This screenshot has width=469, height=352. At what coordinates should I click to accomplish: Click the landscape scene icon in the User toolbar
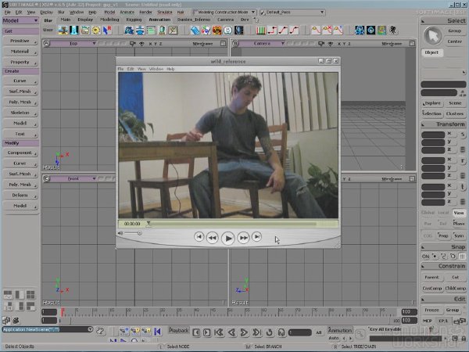[63, 31]
